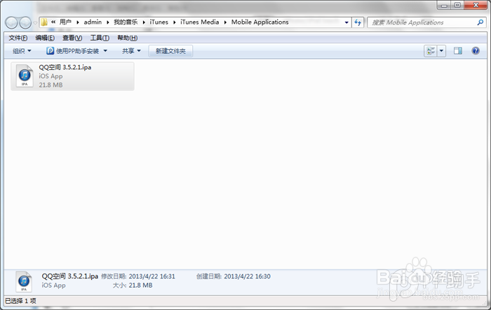This screenshot has height=310, width=491.
Task: Open the 共享 dropdown
Action: 131,51
